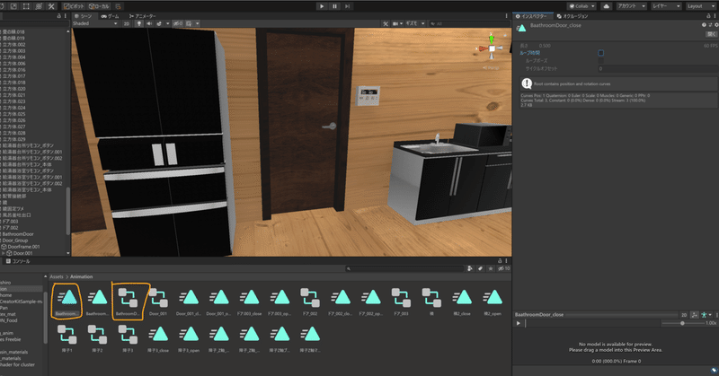Toggle scene effects icon

tap(159, 24)
